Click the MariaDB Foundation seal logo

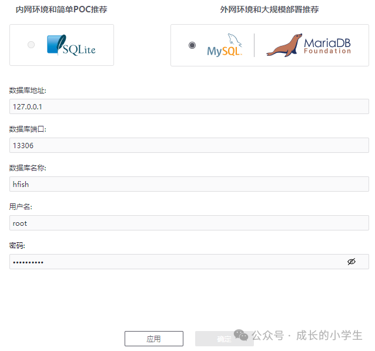[308, 45]
